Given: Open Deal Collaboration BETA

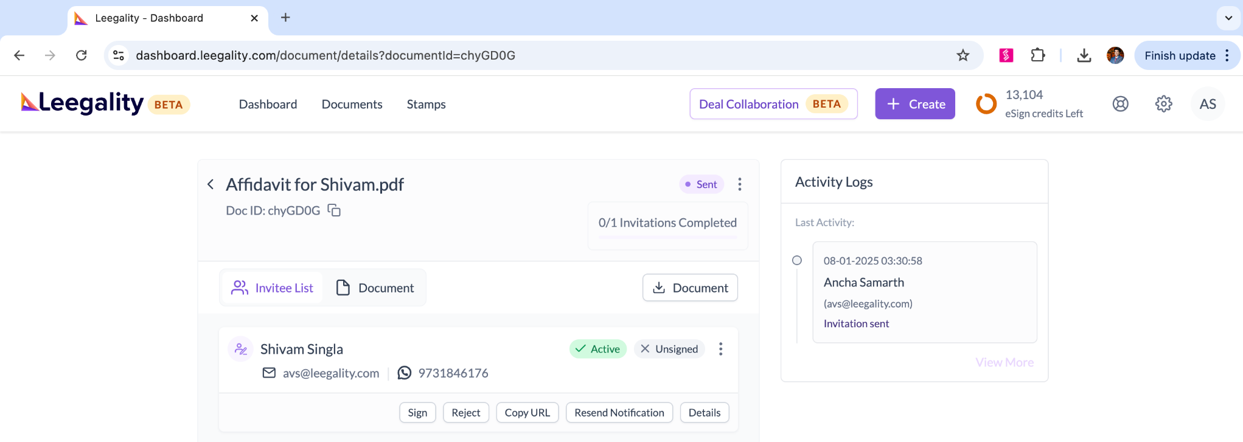Looking at the screenshot, I should [x=773, y=104].
